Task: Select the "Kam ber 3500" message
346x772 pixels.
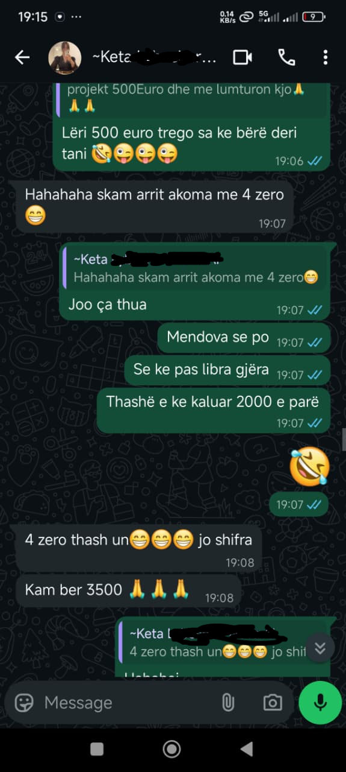Action: [128, 589]
